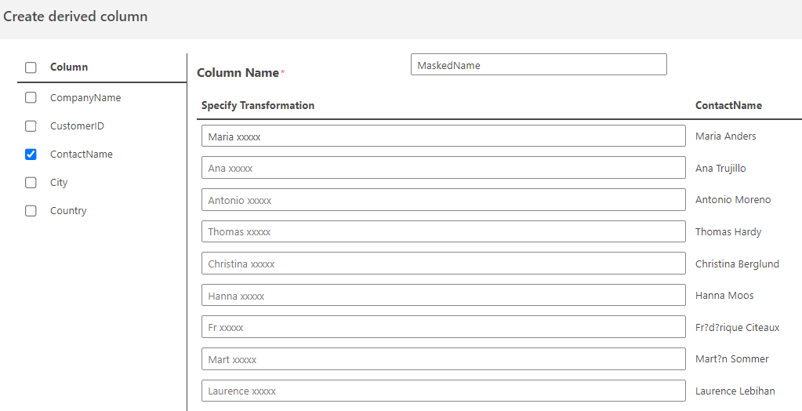Tick the City column checkbox

(x=31, y=183)
